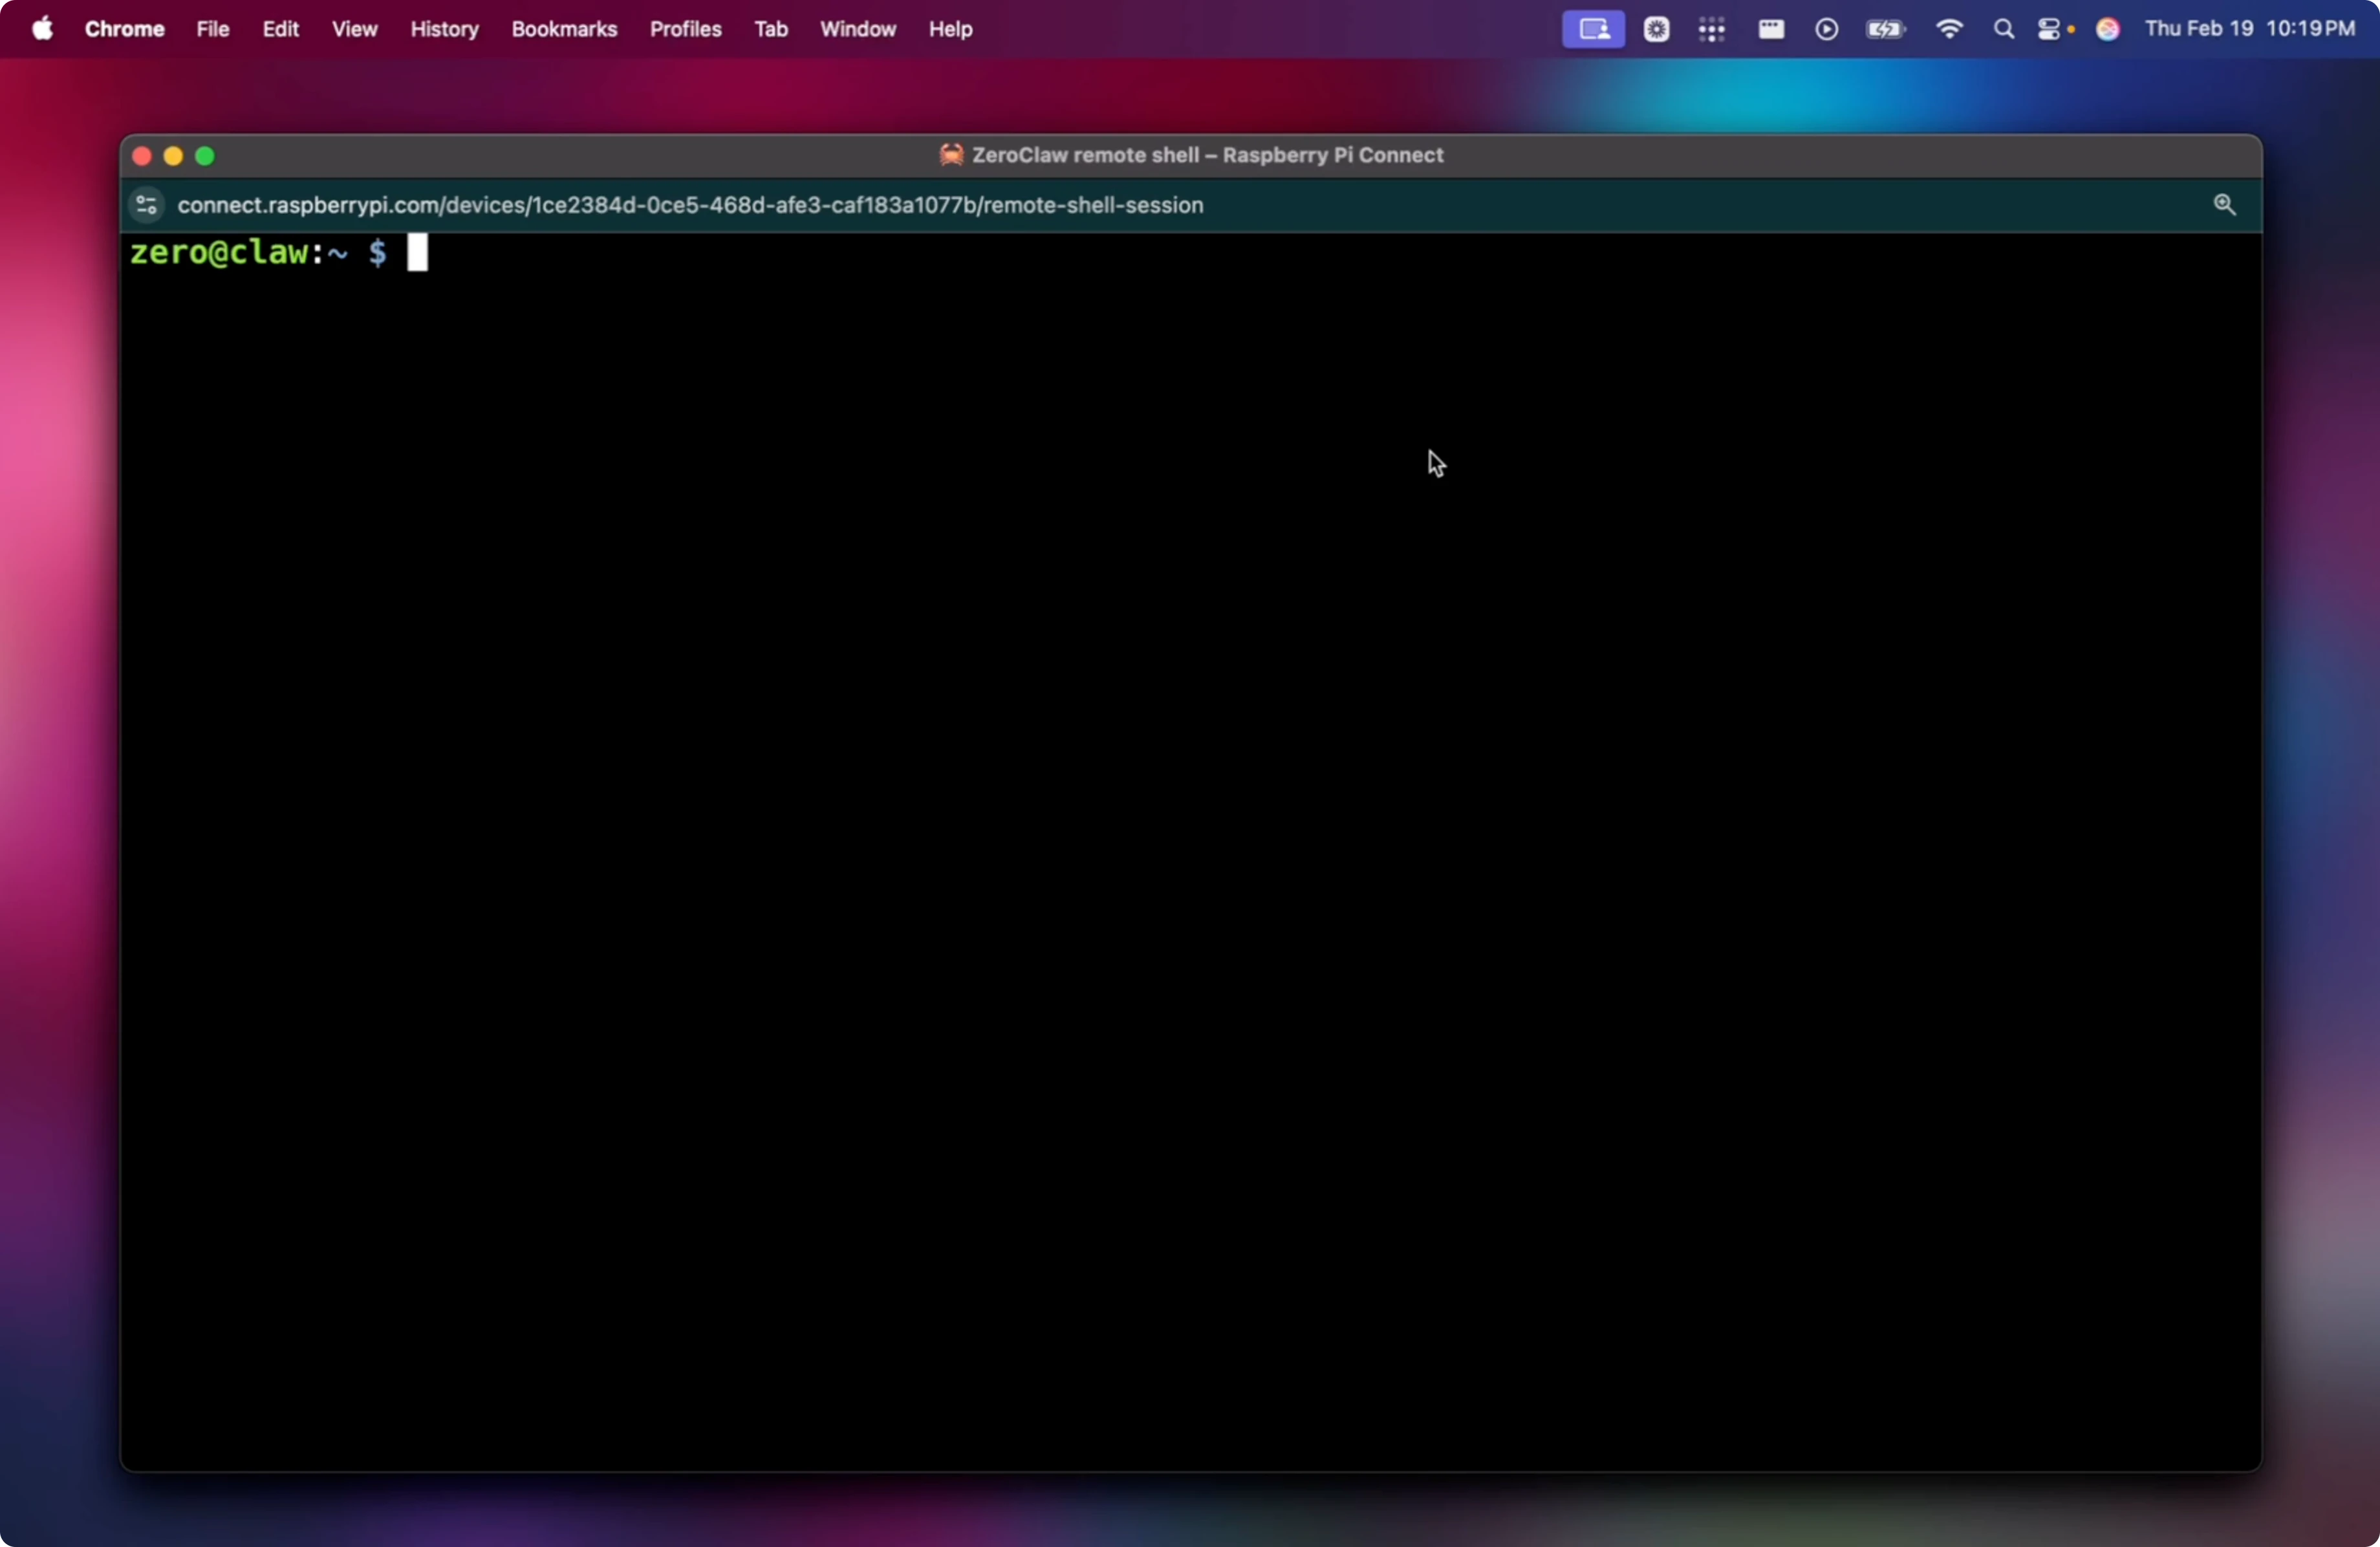Screen dimensions: 2380x1547
Task: Click the dotted grid menu bar icon
Action: [1711, 29]
